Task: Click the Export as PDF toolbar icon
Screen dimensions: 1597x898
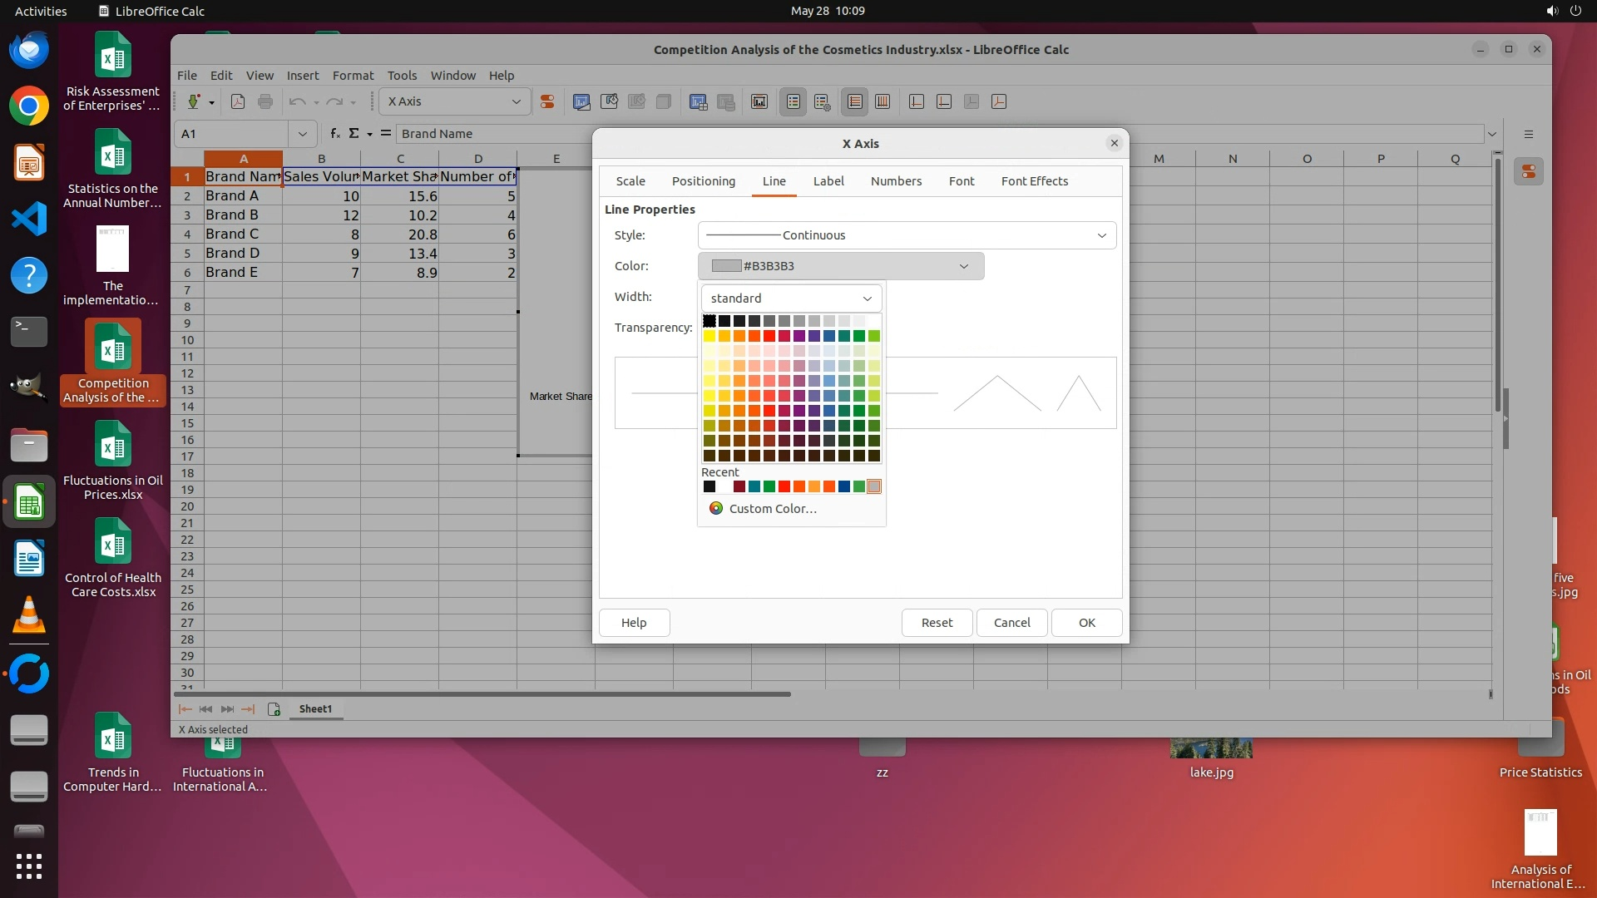Action: point(238,101)
